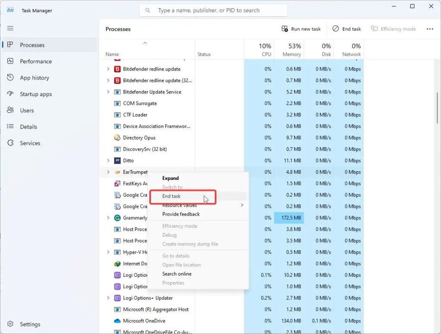This screenshot has height=334, width=441.
Task: Click the Users people icon
Action: 10,110
